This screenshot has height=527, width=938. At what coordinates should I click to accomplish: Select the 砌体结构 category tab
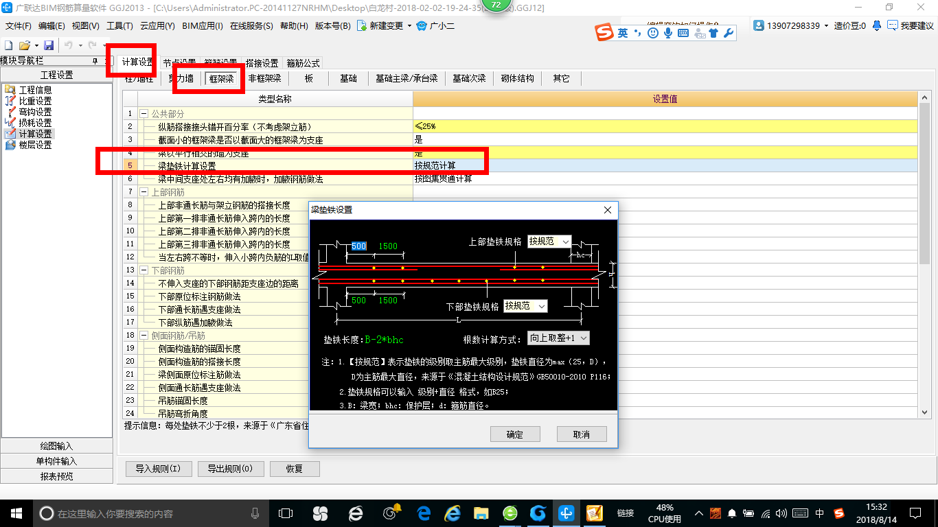click(x=517, y=79)
